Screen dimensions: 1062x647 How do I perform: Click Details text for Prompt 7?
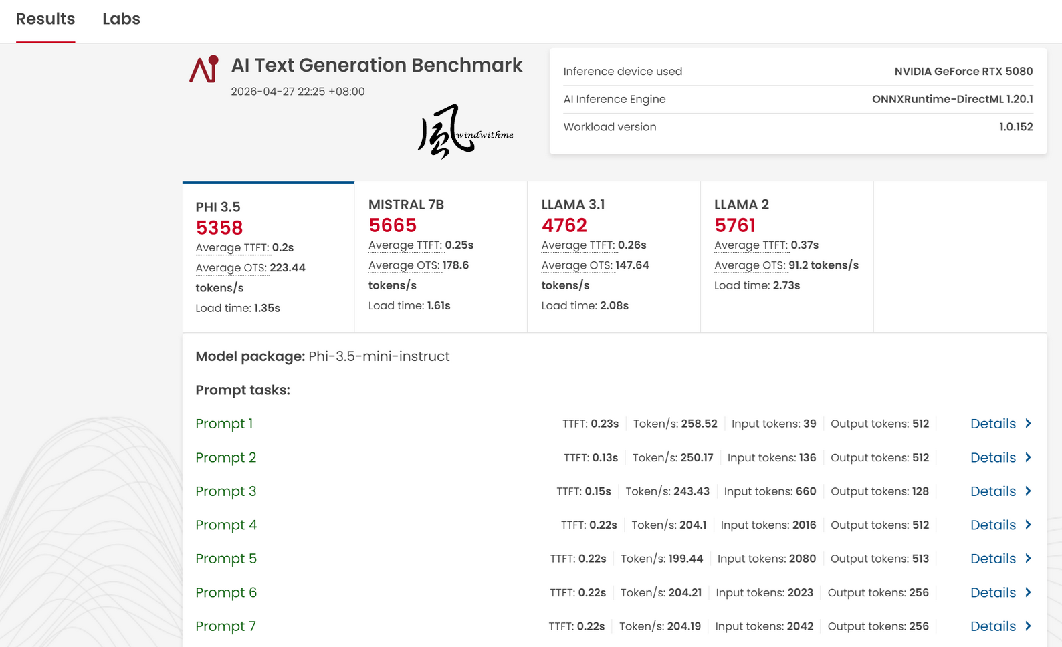[x=993, y=626]
